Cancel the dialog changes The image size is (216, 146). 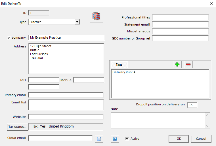[x=201, y=139]
